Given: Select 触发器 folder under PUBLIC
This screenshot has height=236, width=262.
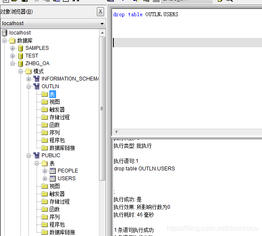Looking at the screenshot, I should tap(57, 194).
